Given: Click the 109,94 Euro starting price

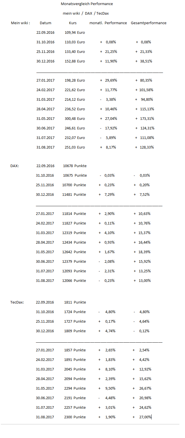Looking at the screenshot, I should (74, 33).
